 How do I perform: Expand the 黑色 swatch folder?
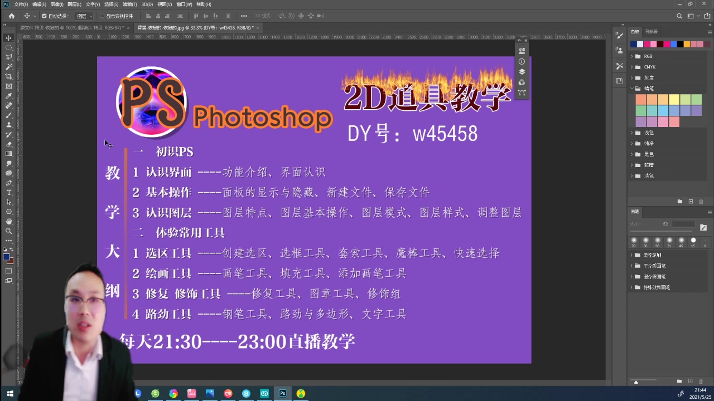[632, 154]
